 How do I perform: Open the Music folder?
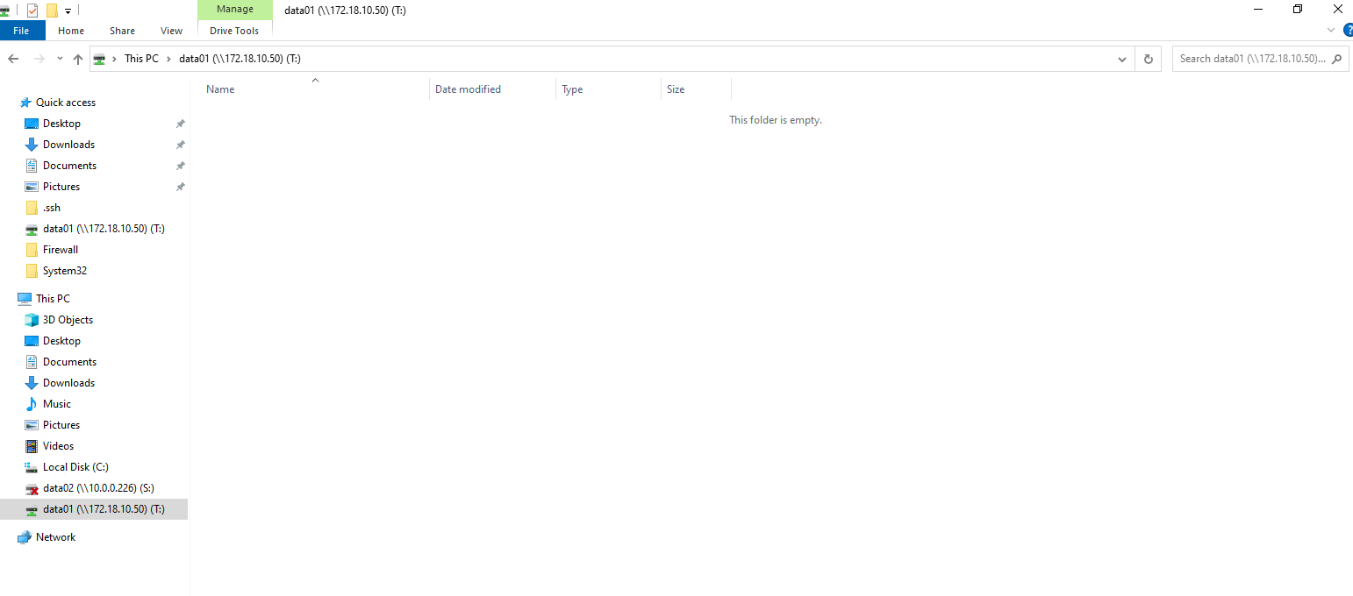[x=57, y=404]
